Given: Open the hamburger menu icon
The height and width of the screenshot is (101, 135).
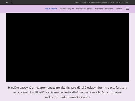Looking at the screenshot, I should pyautogui.click(x=127, y=9).
